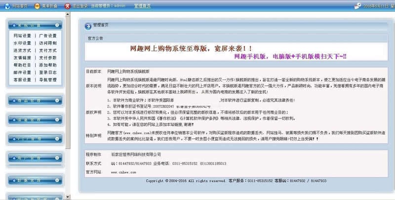Open 支付参数 in the sidebar
The width and height of the screenshot is (395, 200).
pyautogui.click(x=48, y=58)
